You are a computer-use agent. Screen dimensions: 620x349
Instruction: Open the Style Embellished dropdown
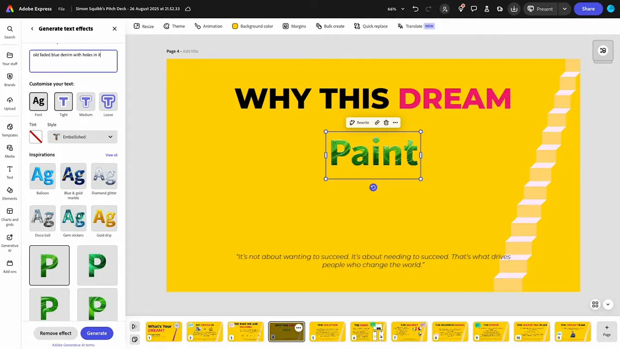point(82,137)
